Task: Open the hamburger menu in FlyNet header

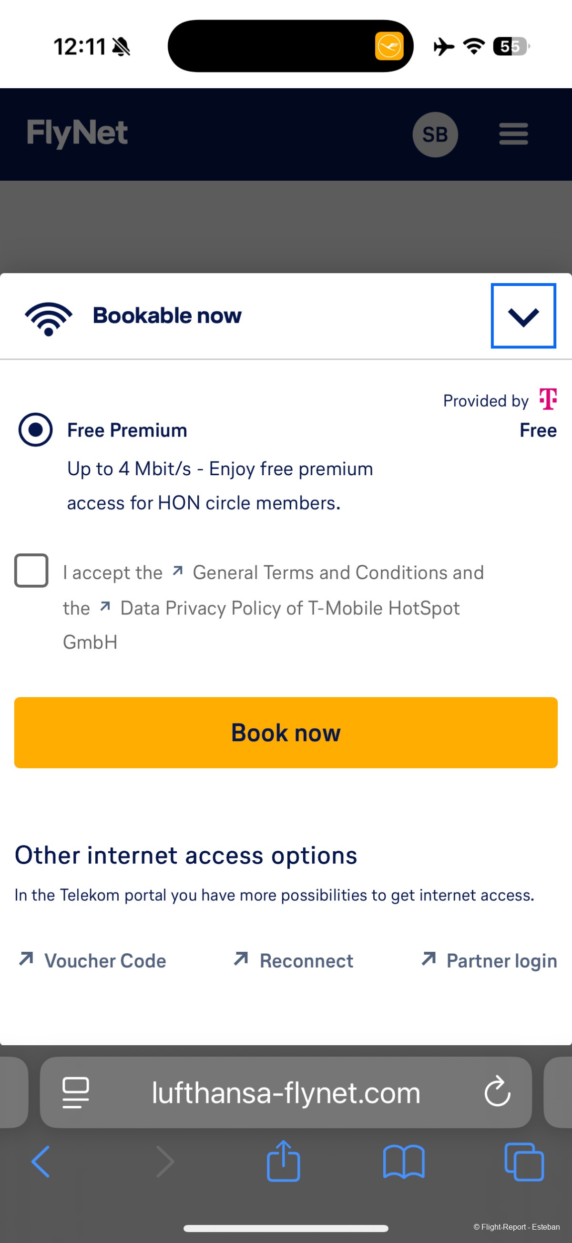Action: coord(513,134)
